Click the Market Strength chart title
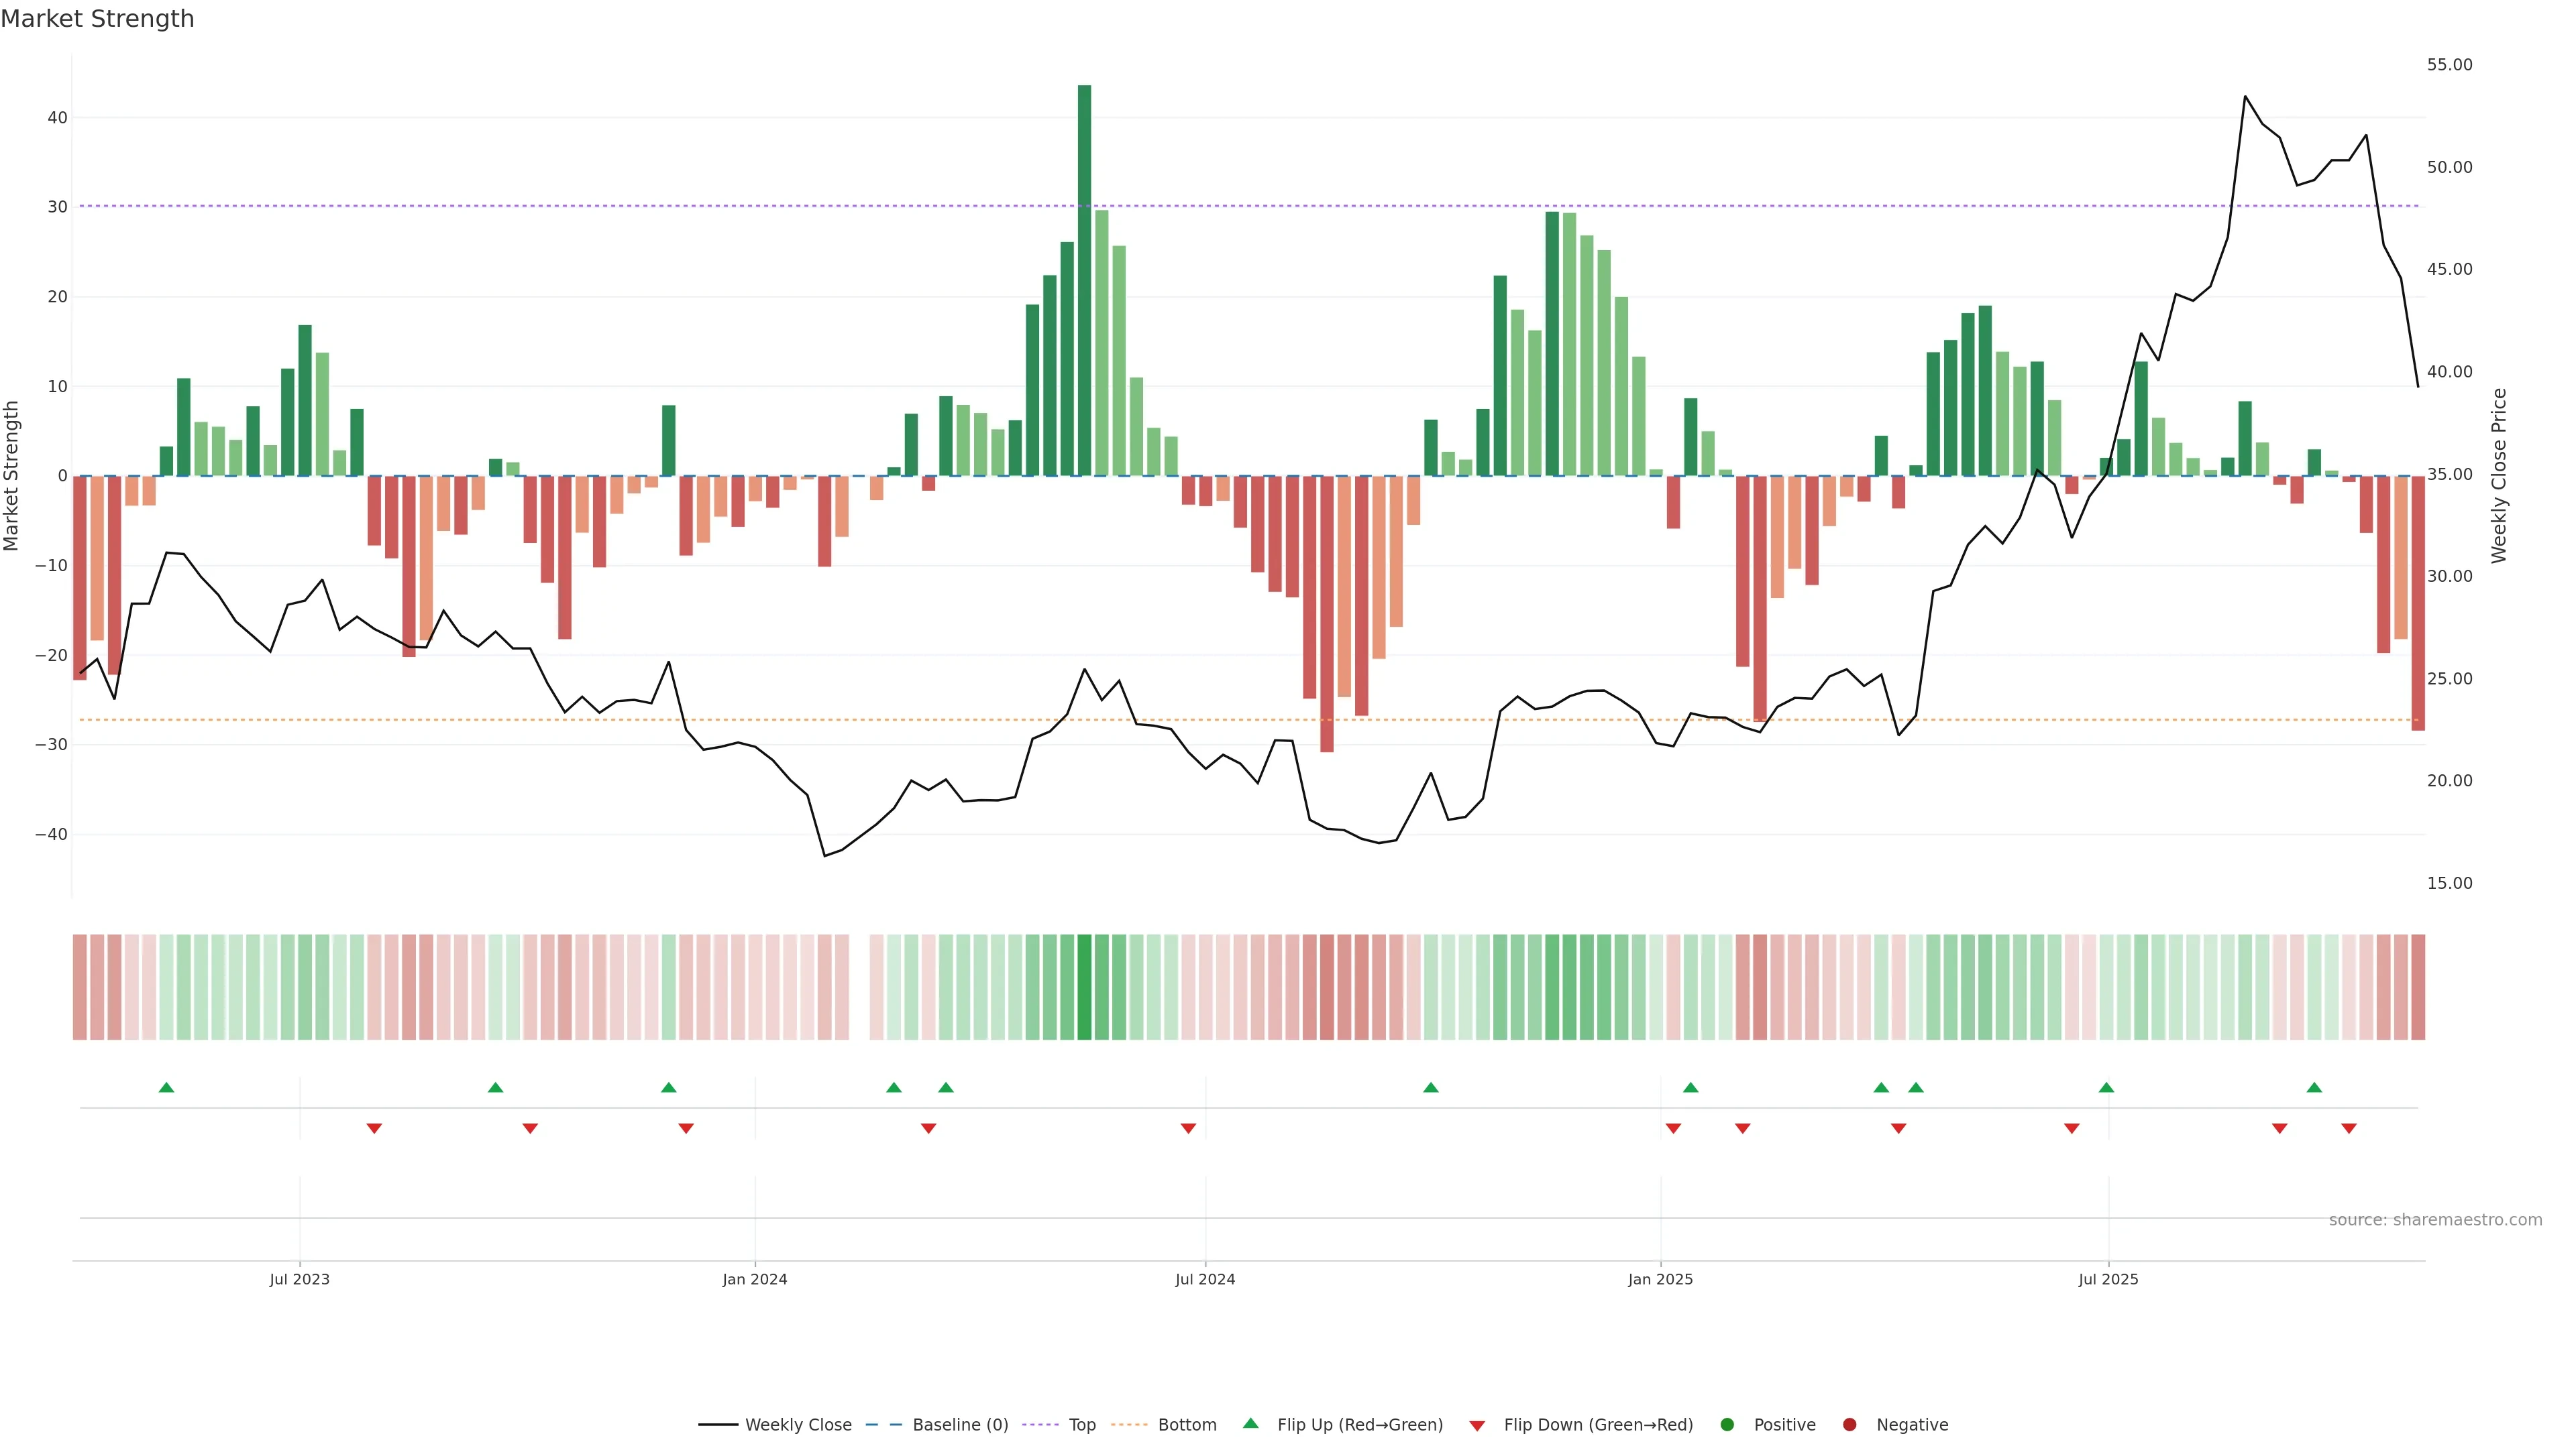Viewport: 2576px width, 1448px height. coord(97,19)
